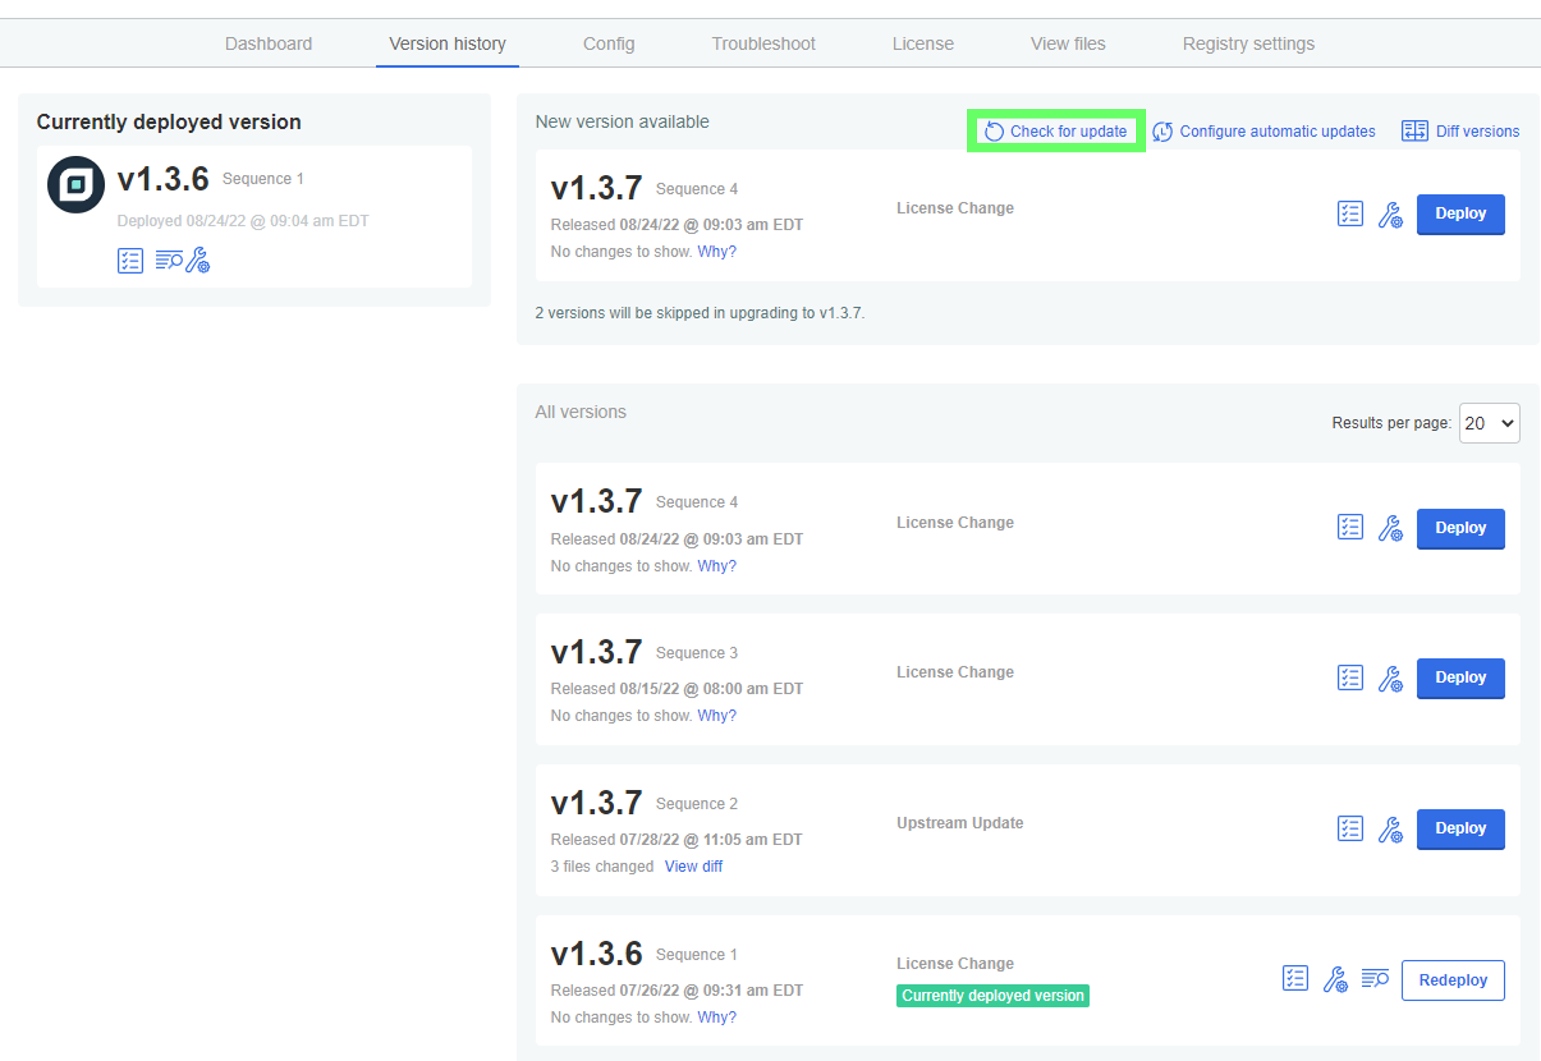Go to Registry settings tab
The image size is (1541, 1061).
pos(1248,44)
